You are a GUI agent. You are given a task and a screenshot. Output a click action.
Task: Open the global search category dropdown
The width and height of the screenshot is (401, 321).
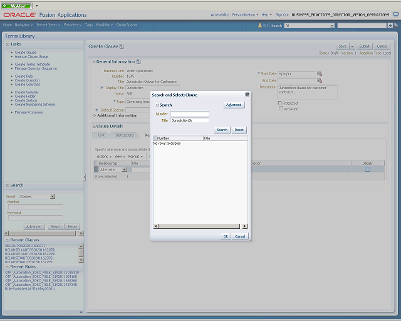point(332,26)
